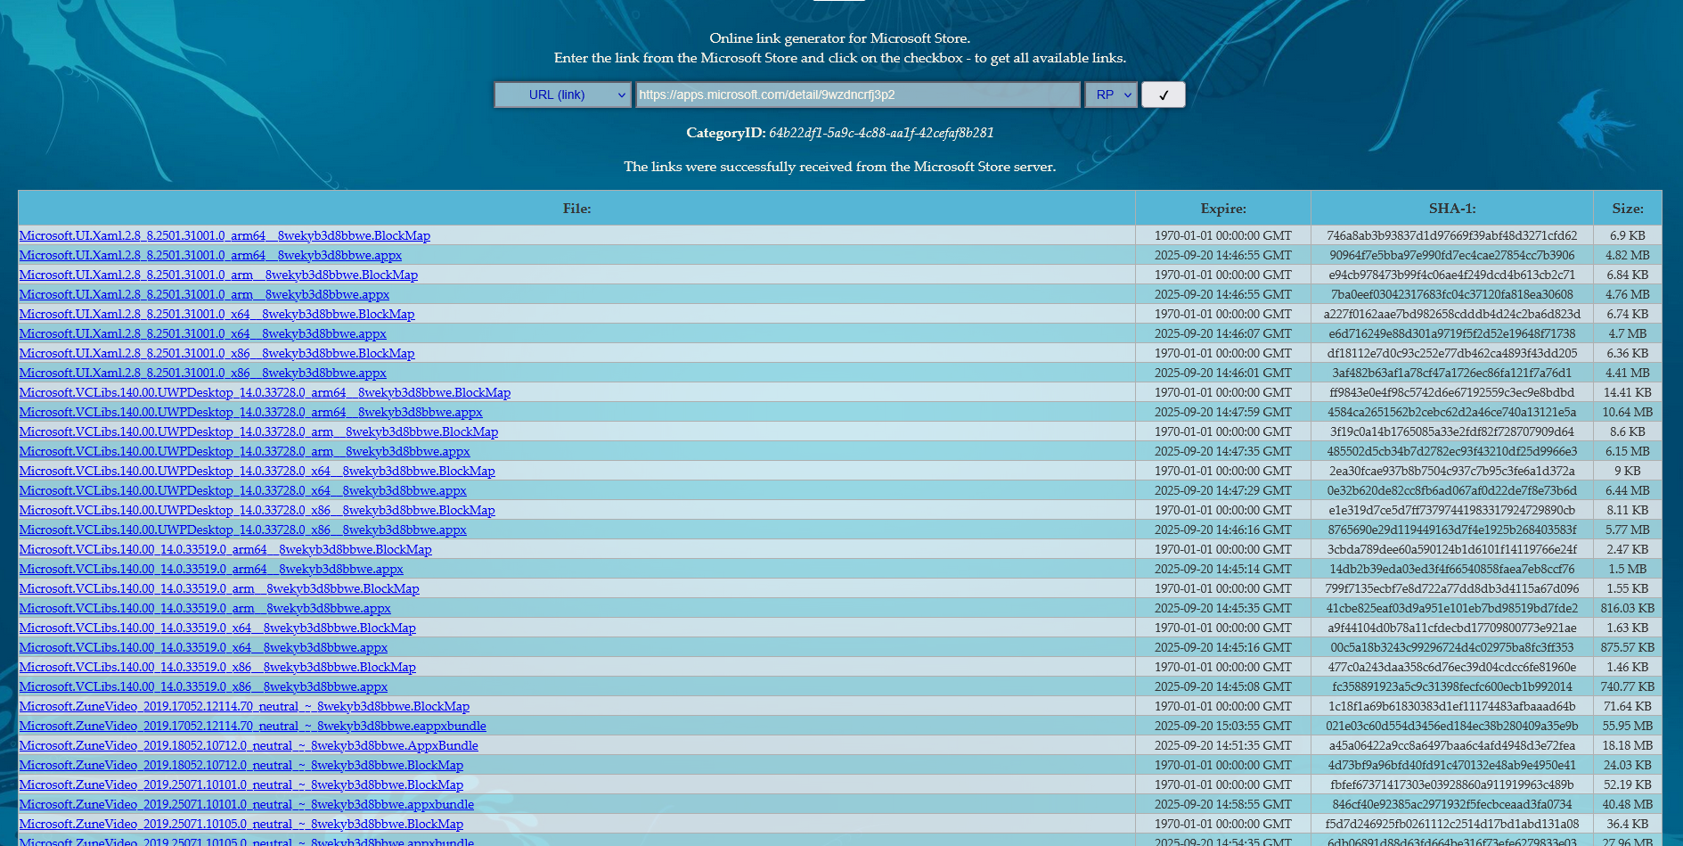Open VCLibs UWPDesktop arm64 BlockMap link

265,392
